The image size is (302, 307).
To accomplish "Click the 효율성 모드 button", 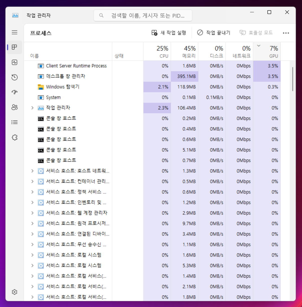I will 256,33.
